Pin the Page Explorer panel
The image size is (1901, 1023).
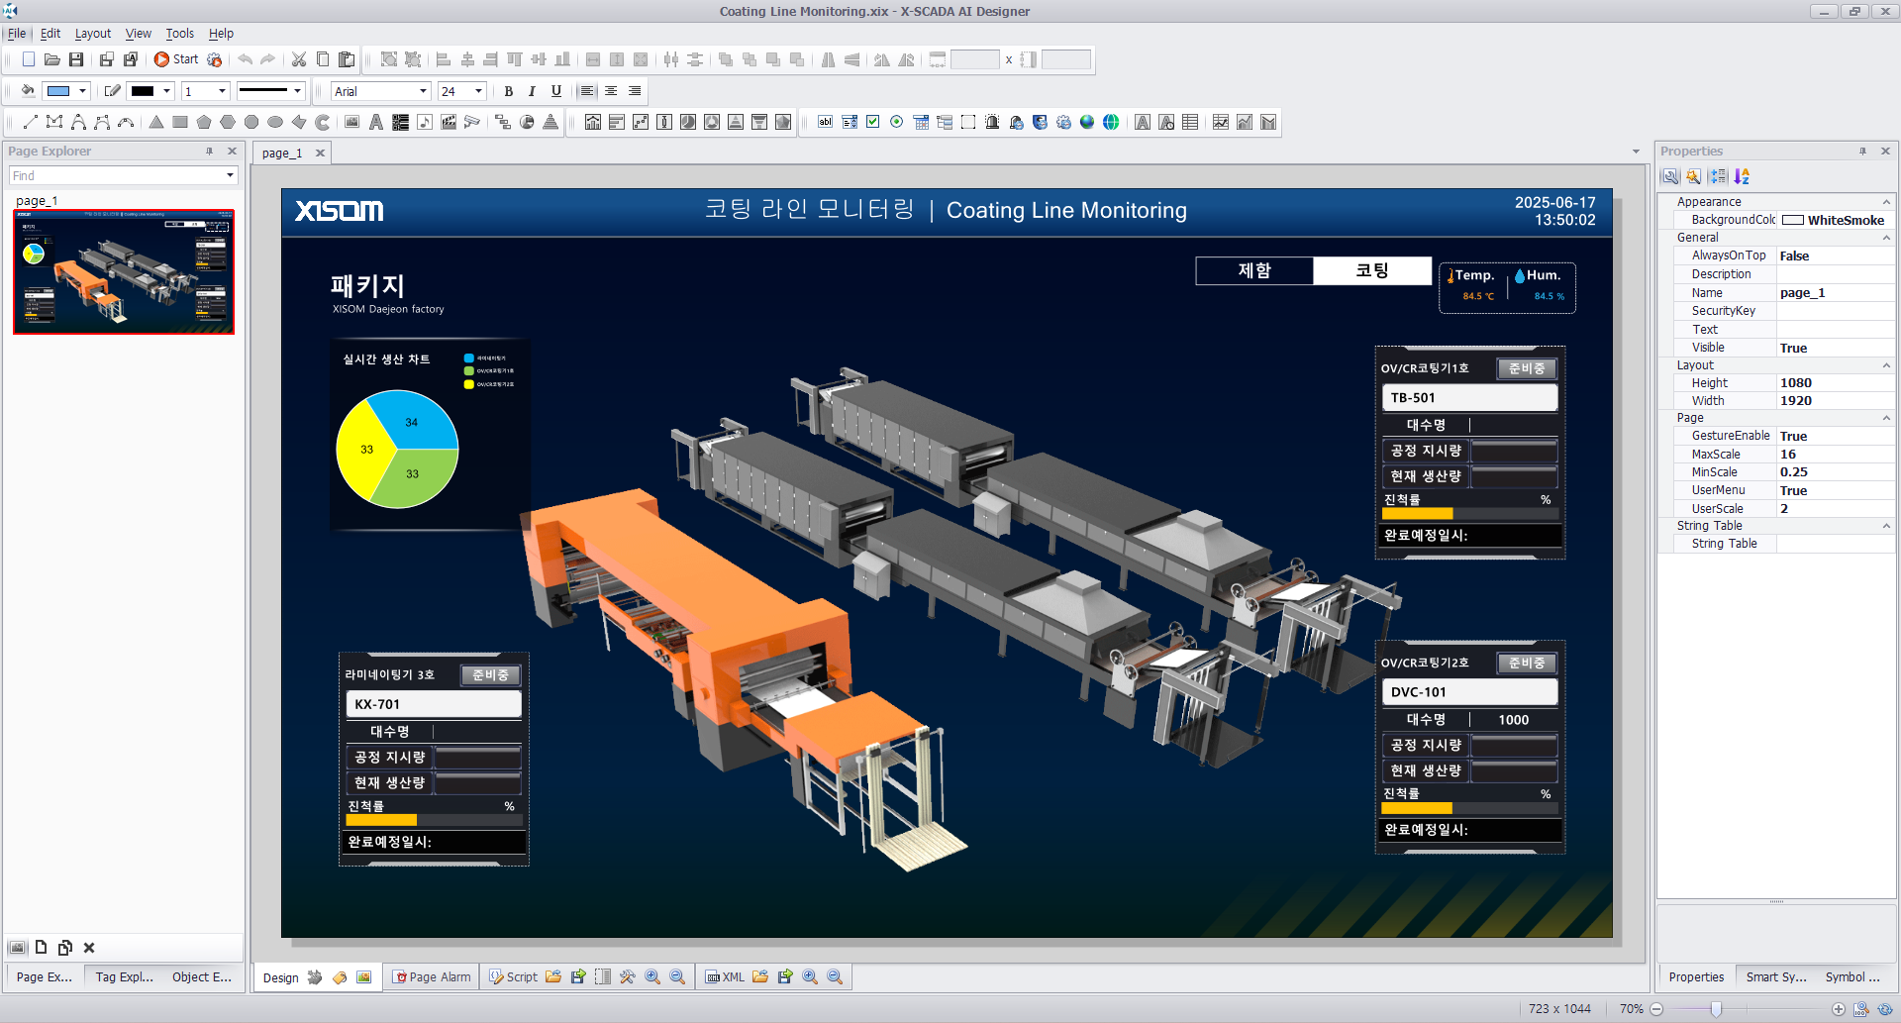click(x=209, y=152)
